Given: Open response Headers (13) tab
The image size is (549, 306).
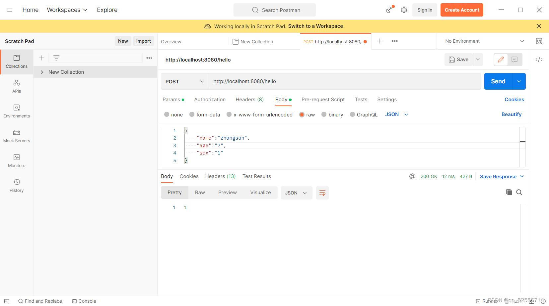Looking at the screenshot, I should point(220,176).
